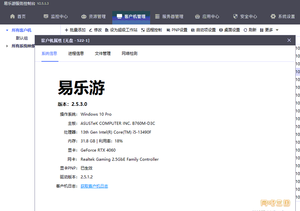300x211 pixels.
Task: Open 应用中心 app center icon
Action: pyautogui.click(x=197, y=16)
